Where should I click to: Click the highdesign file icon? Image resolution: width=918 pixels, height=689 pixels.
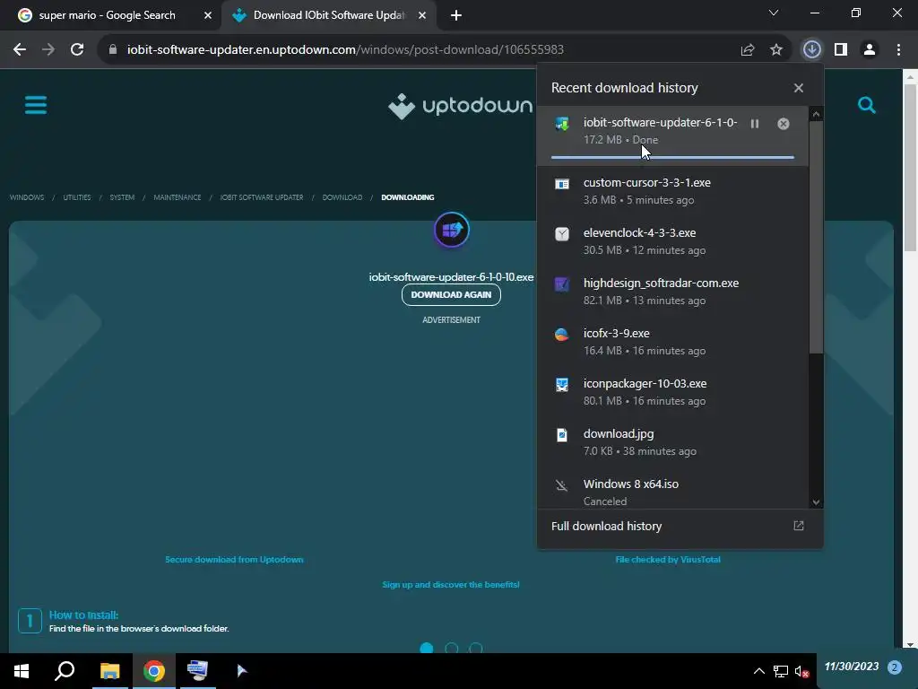pyautogui.click(x=562, y=284)
